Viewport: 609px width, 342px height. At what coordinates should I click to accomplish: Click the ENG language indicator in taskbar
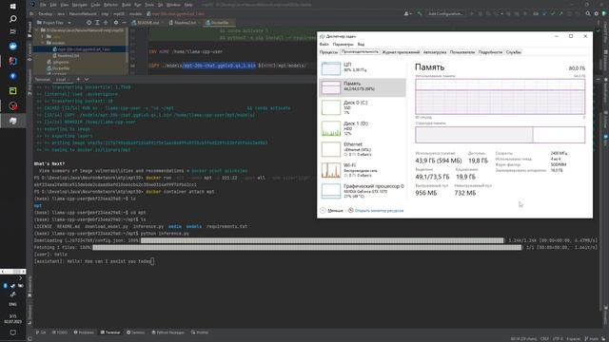[12, 304]
